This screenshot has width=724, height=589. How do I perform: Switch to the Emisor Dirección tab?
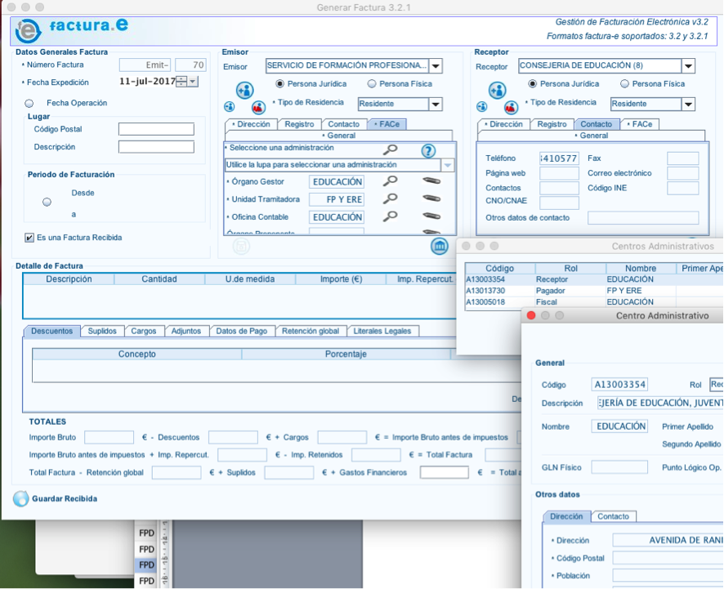click(252, 124)
